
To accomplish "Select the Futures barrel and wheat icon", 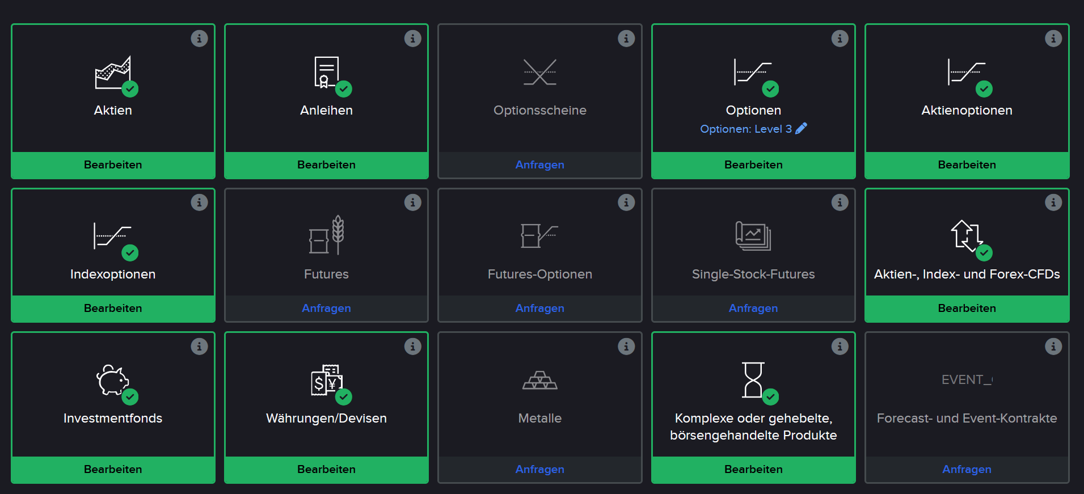I will click(327, 235).
